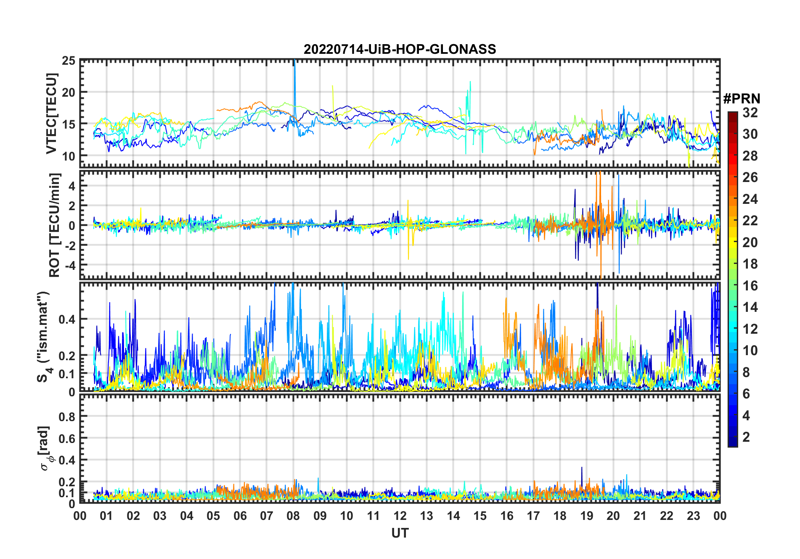
Task: Click the plot title 20220714-UiB-HOP-GLONASS
Action: (400, 50)
